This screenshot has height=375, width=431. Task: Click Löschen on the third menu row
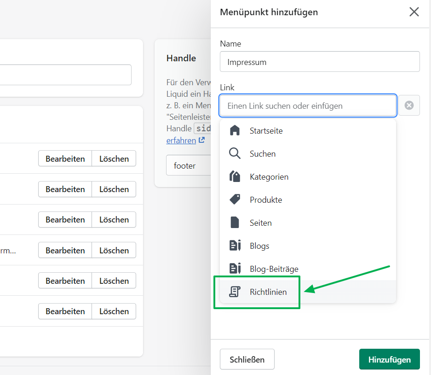click(114, 219)
